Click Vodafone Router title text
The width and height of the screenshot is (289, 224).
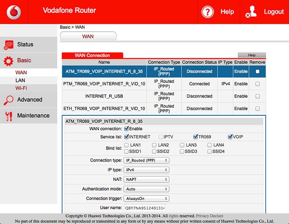tap(70, 10)
